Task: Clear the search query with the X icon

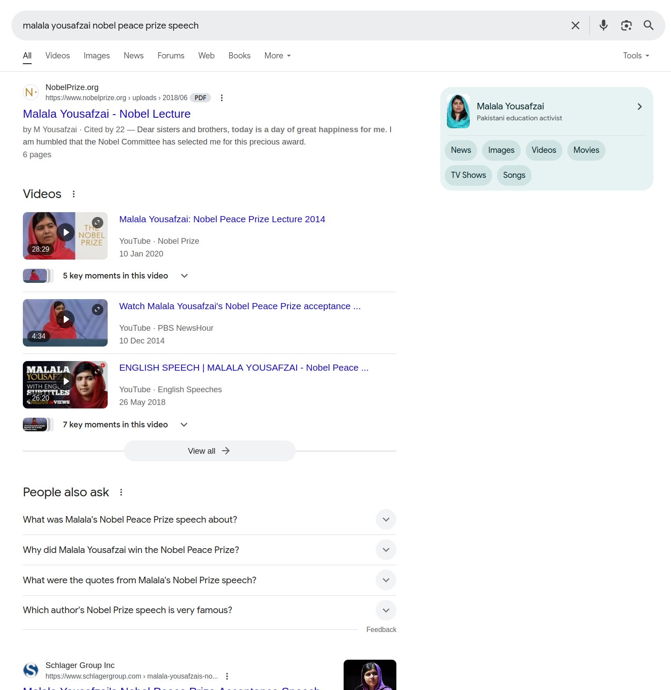Action: pyautogui.click(x=575, y=25)
